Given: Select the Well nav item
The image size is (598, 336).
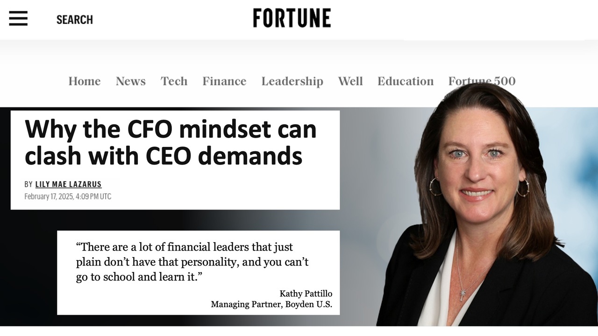Looking at the screenshot, I should [350, 81].
